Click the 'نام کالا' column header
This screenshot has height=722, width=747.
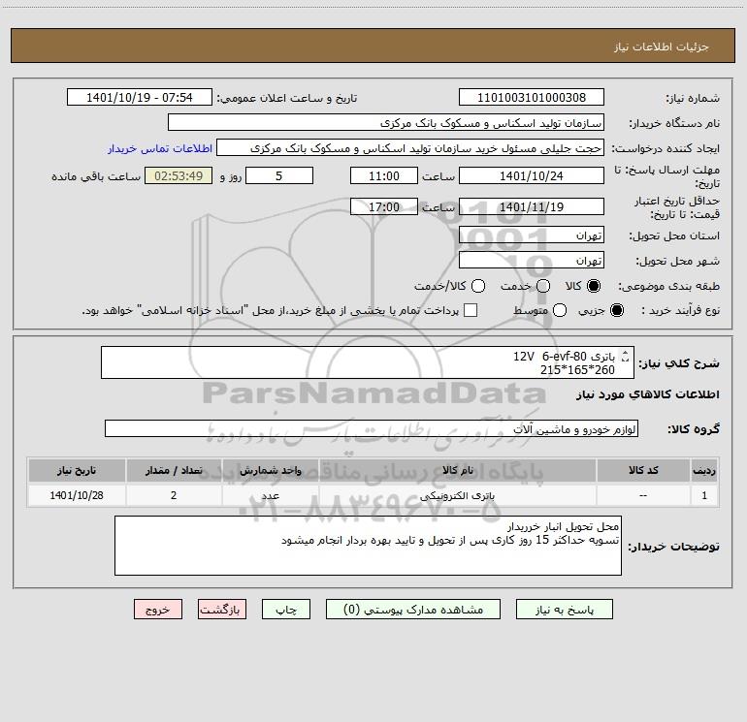pos(457,470)
